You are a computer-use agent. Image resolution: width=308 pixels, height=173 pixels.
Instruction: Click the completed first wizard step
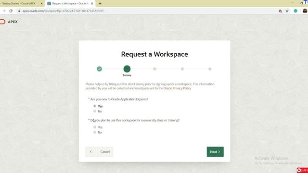pyautogui.click(x=100, y=69)
